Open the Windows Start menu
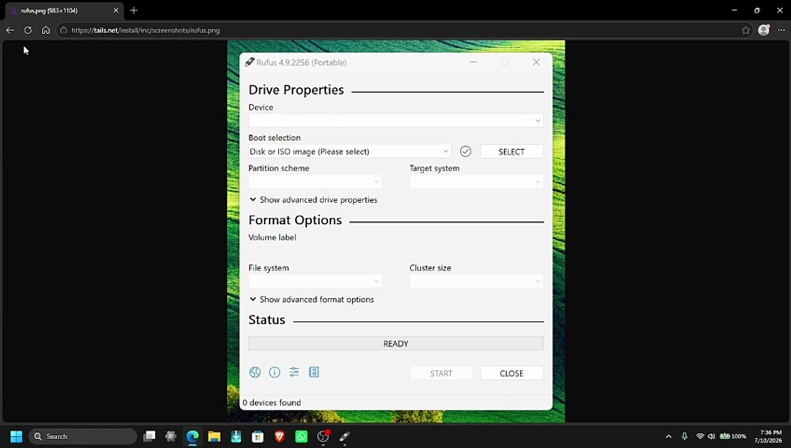 click(x=16, y=436)
